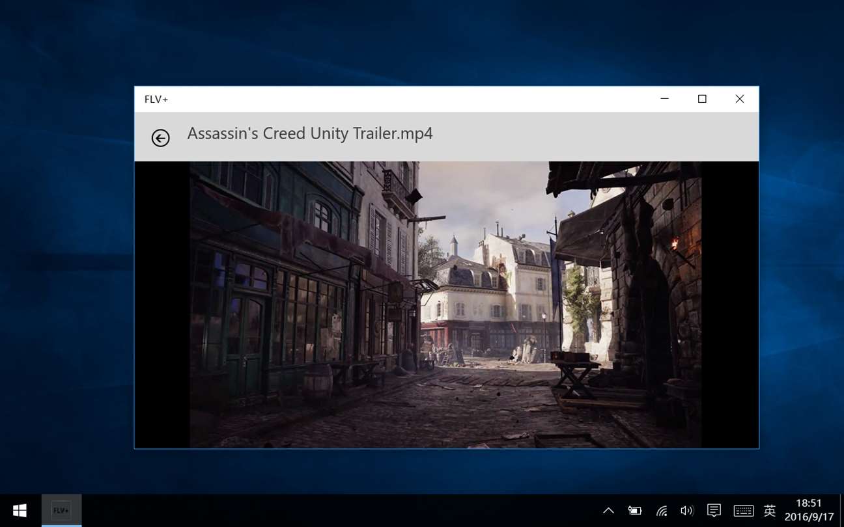Check the battery status icon

point(635,511)
